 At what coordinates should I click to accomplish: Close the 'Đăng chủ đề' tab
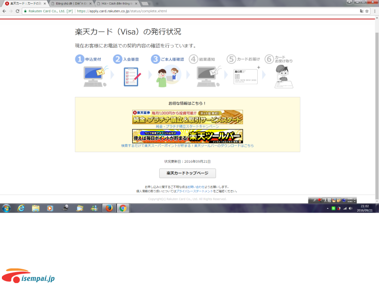coord(90,4)
